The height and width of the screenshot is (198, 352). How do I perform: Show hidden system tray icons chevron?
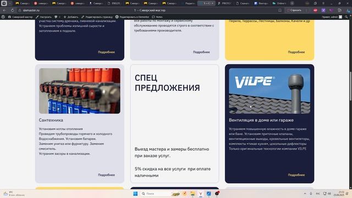coord(305,194)
